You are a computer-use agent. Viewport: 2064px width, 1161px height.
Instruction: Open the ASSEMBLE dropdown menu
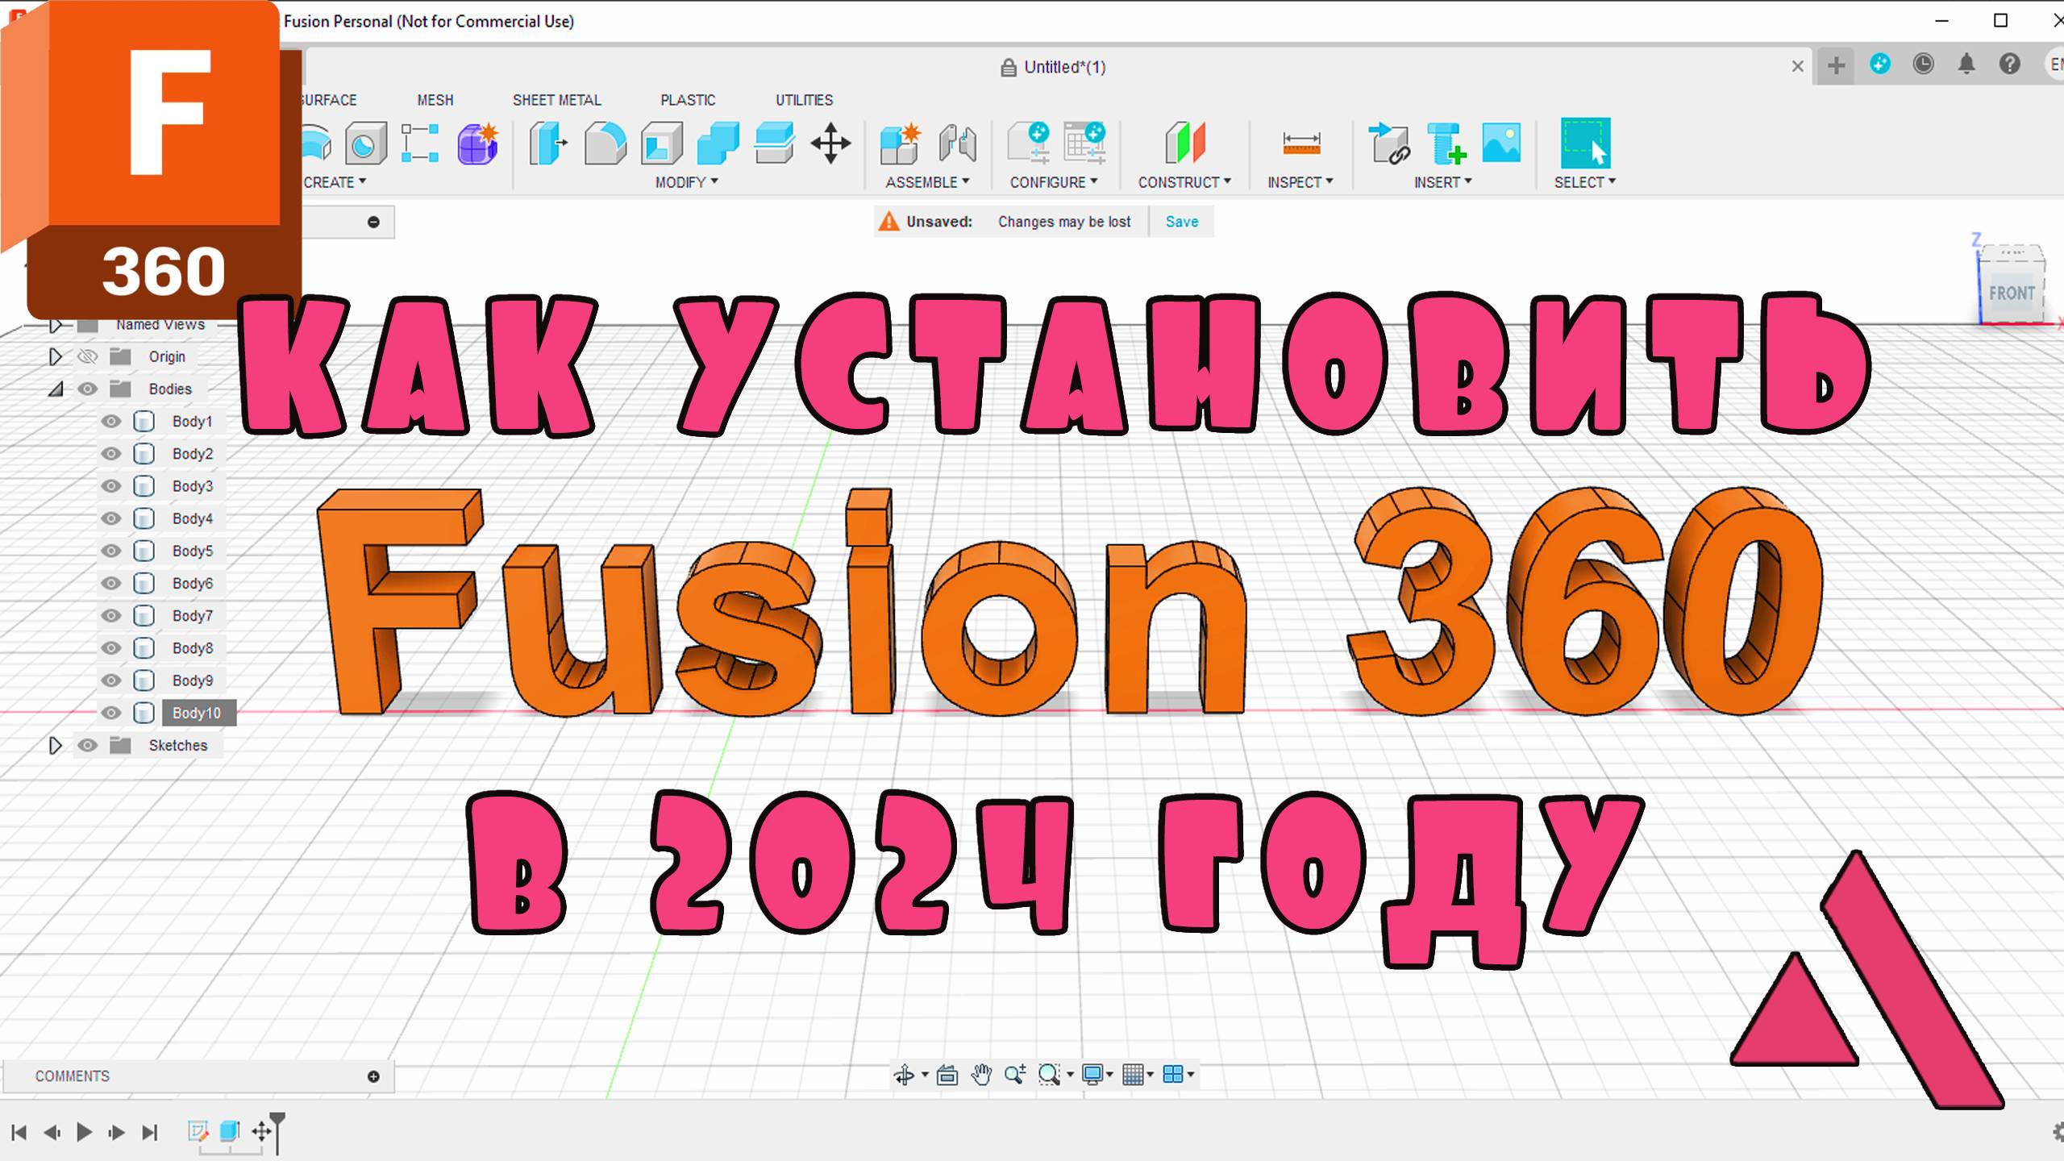(x=927, y=182)
